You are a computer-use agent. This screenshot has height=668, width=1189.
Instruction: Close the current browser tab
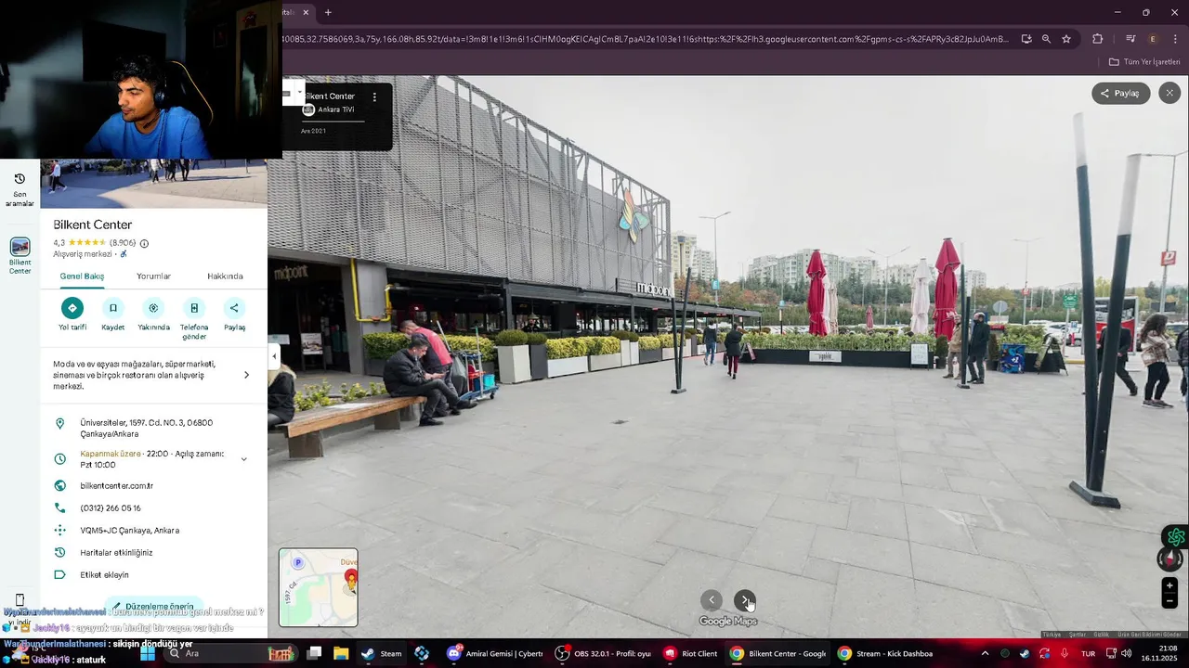pos(306,12)
